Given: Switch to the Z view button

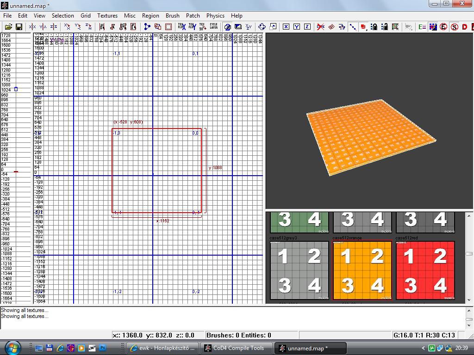Looking at the screenshot, I should point(307,27).
